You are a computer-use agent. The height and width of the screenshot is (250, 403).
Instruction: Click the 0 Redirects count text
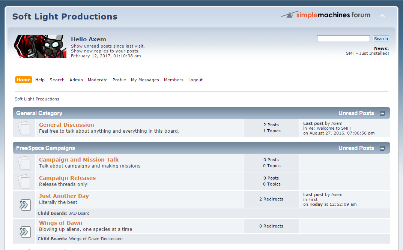pyautogui.click(x=271, y=226)
